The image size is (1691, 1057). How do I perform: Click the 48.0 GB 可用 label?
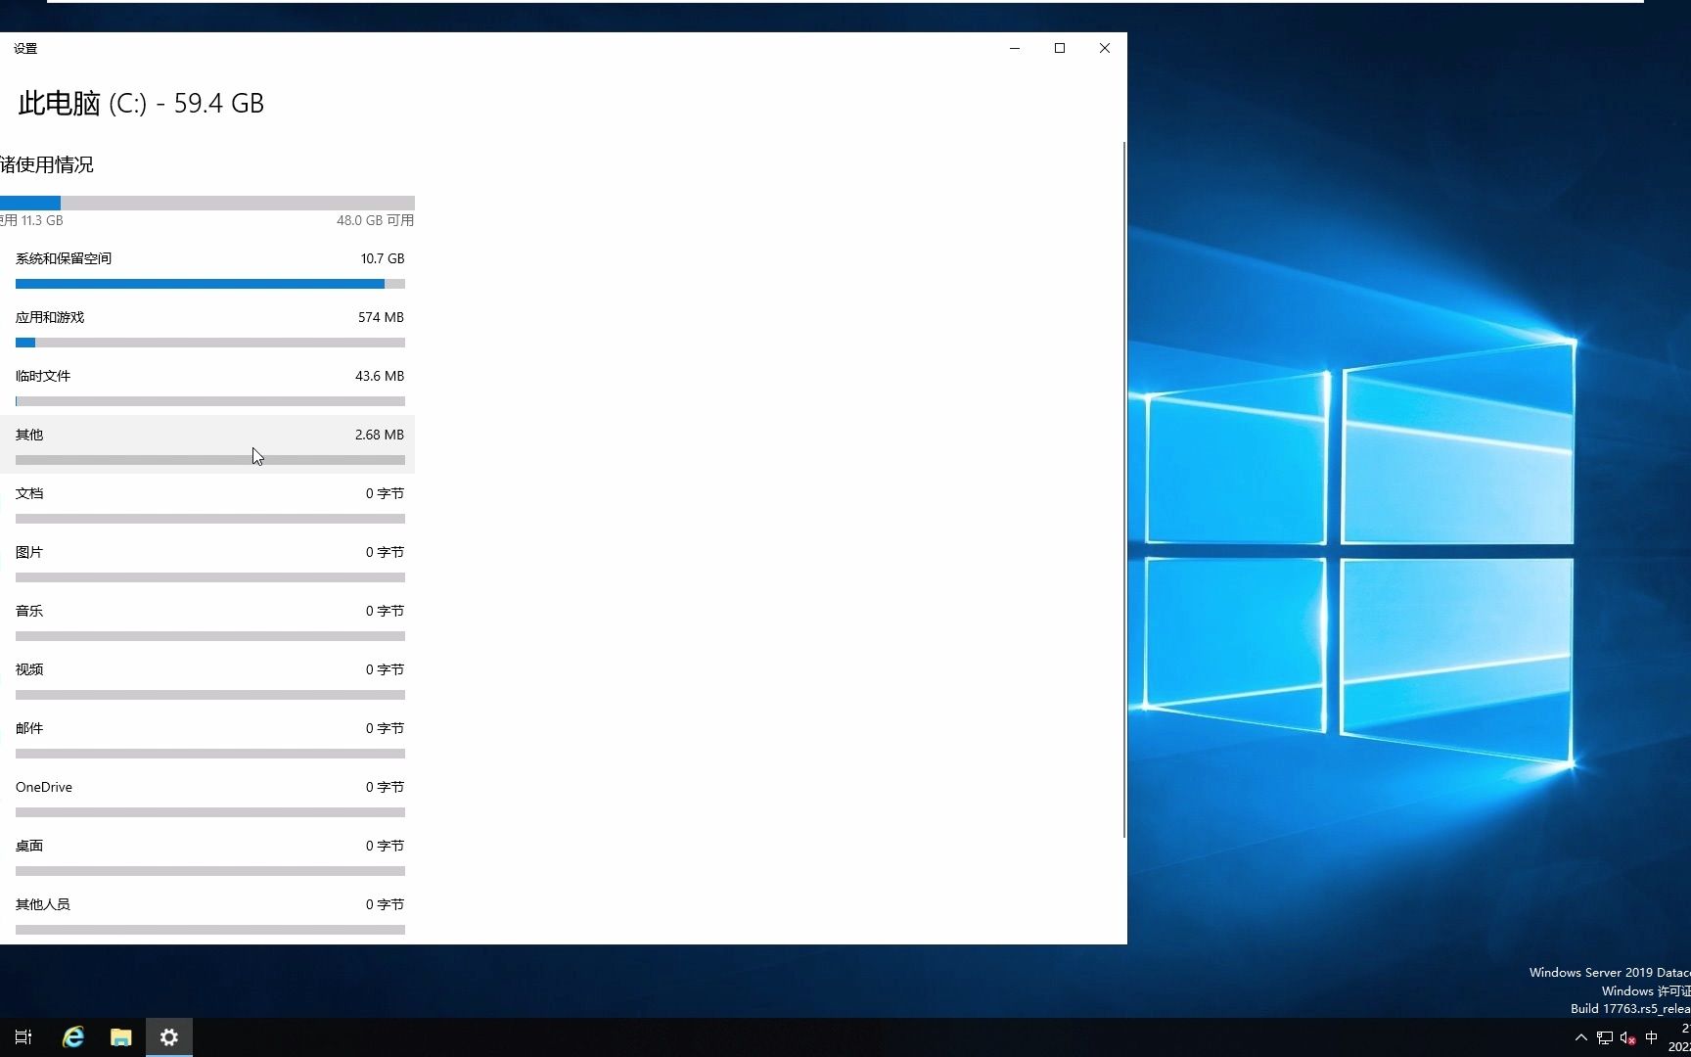coord(375,220)
